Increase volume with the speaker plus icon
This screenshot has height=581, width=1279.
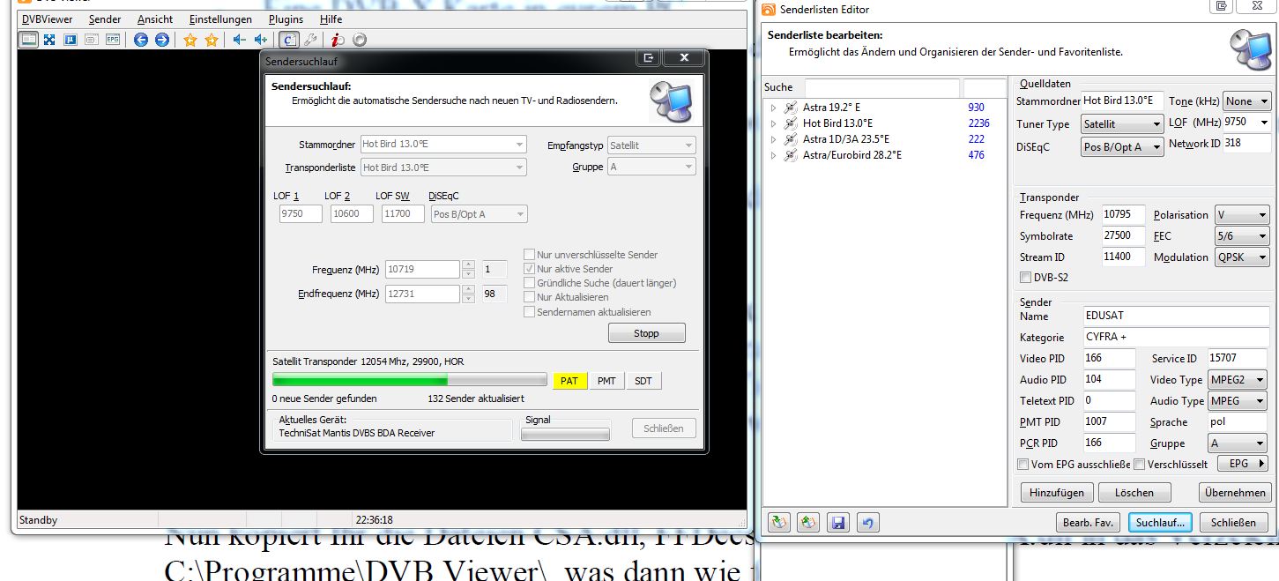coord(260,40)
